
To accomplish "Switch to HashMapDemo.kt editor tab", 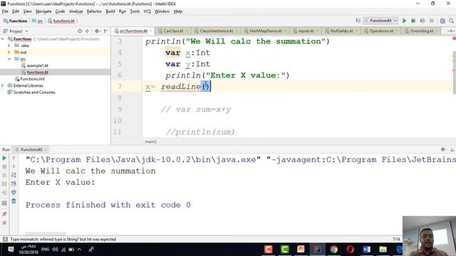I will (265, 31).
